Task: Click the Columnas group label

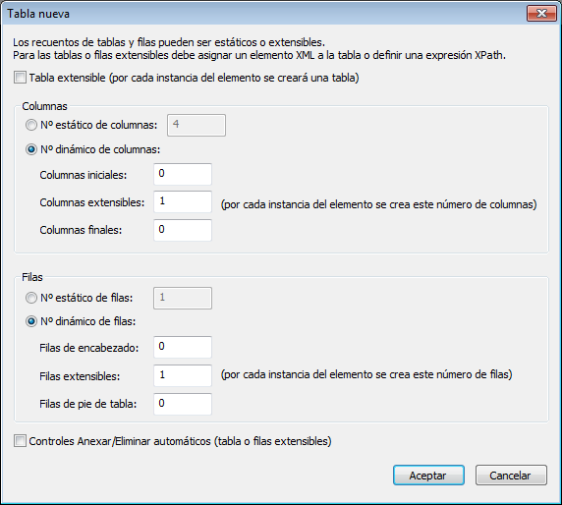Action: tap(44, 106)
